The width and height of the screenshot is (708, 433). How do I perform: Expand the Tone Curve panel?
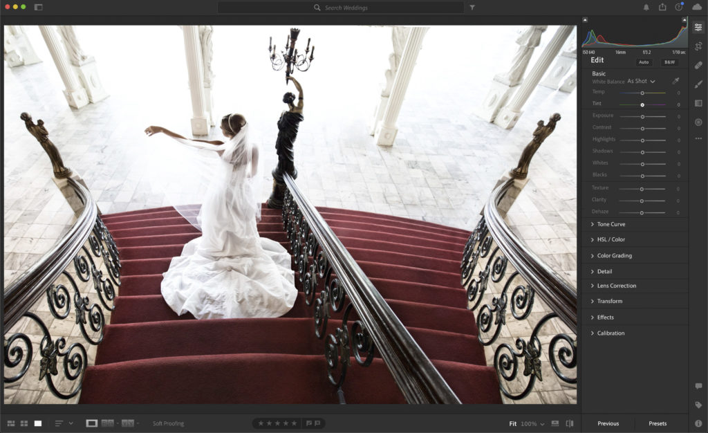[611, 224]
